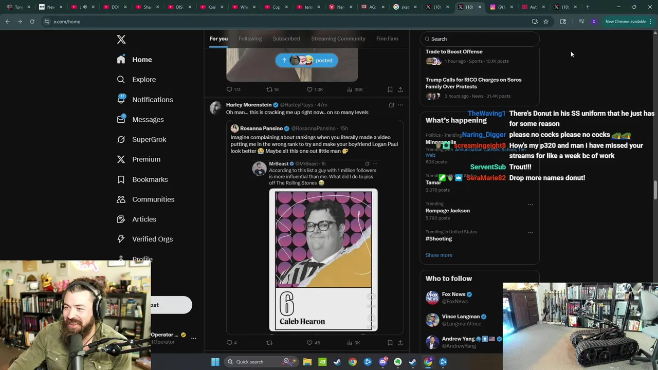The width and height of the screenshot is (658, 370).
Task: Share the post with 30K views
Action: click(x=400, y=89)
